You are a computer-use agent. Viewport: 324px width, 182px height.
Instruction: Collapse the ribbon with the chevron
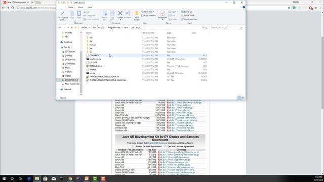pyautogui.click(x=240, y=7)
